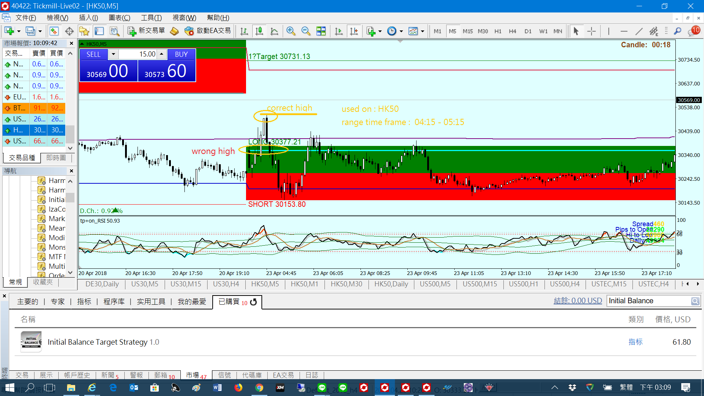Open the periodicity clock dropdown arrow
The height and width of the screenshot is (396, 704).
click(x=401, y=32)
